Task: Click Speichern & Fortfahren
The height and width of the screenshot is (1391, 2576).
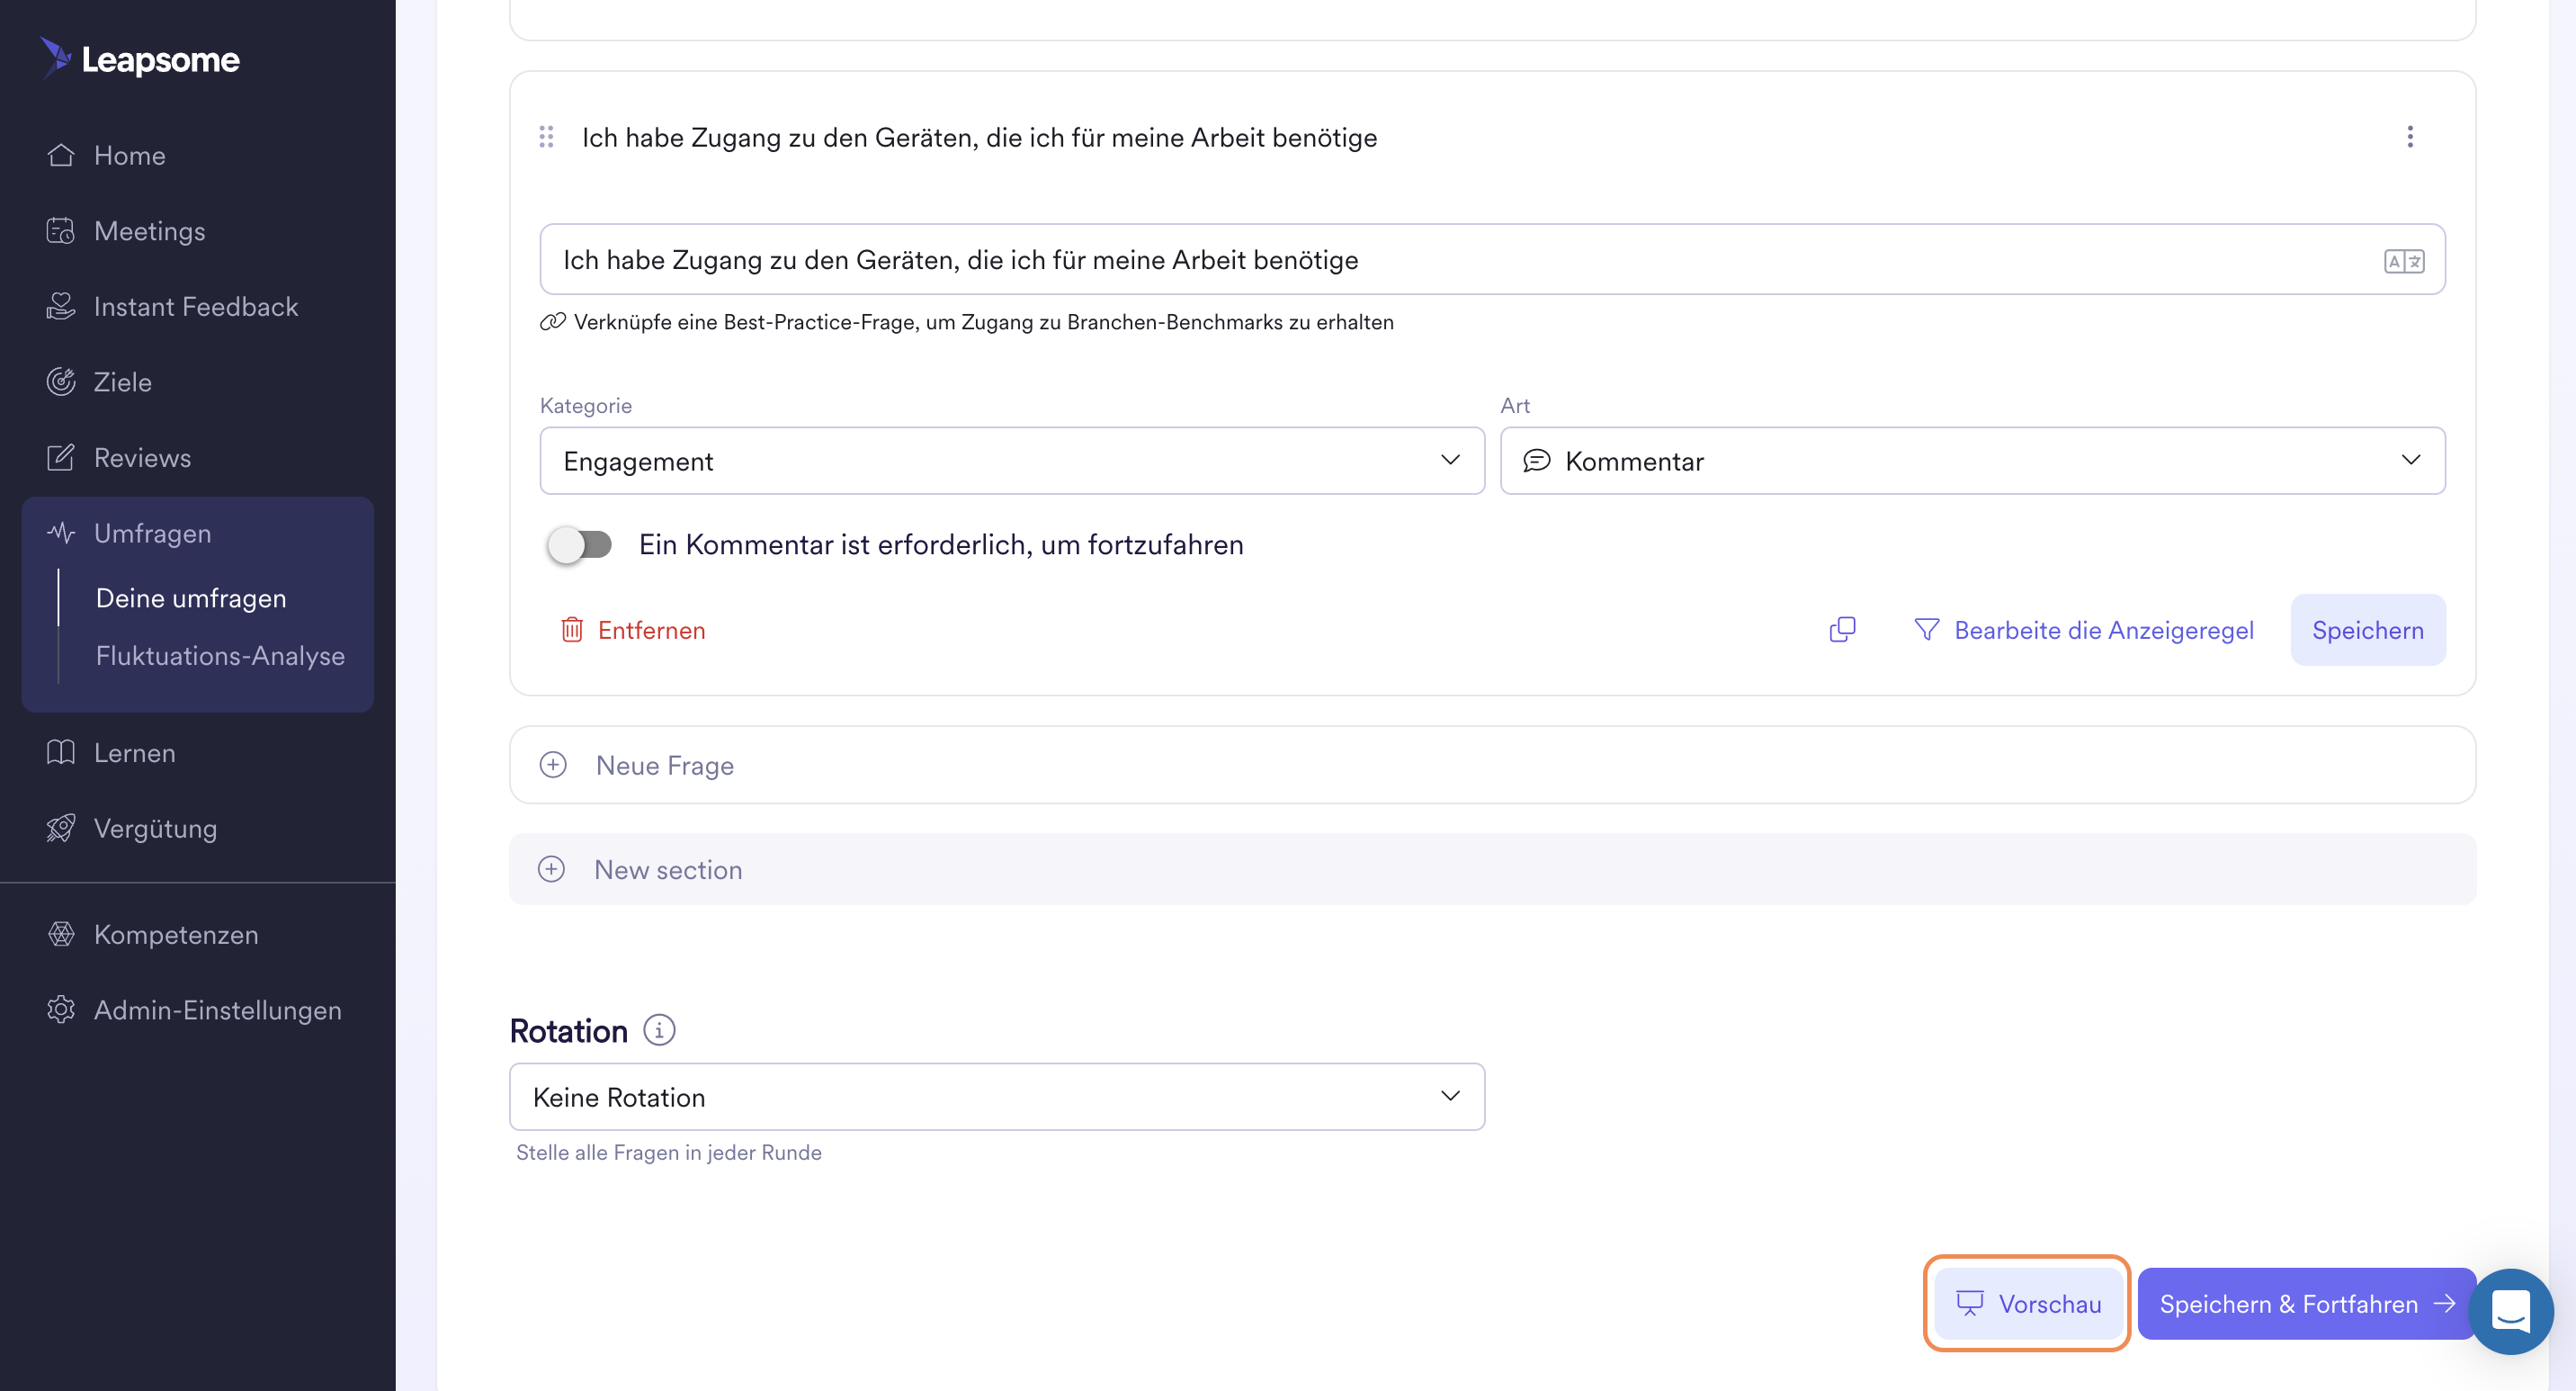Action: click(x=2306, y=1304)
